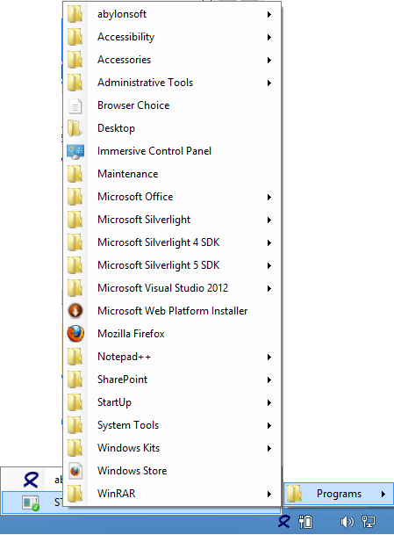Click the Microsoft Office folder icon
The image size is (394, 535).
pos(75,197)
